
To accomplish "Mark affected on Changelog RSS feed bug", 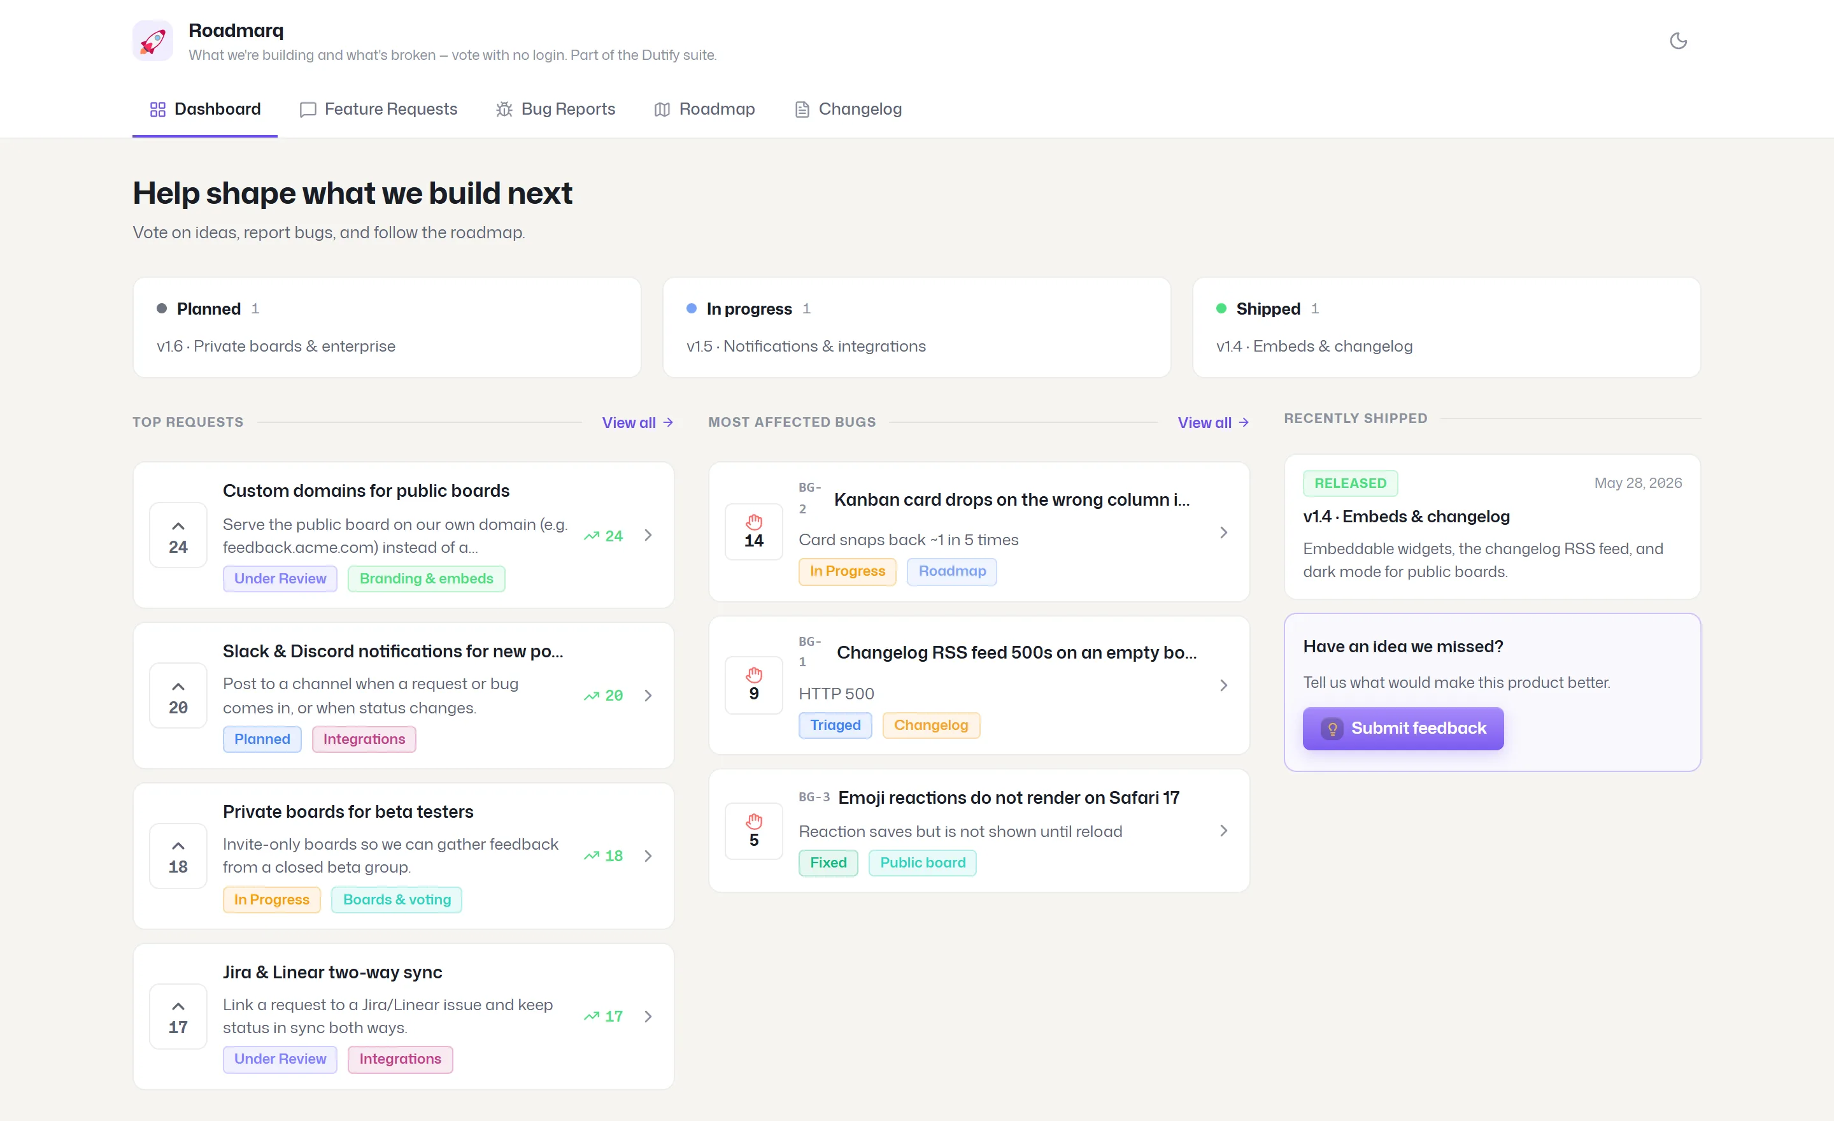I will 754,685.
